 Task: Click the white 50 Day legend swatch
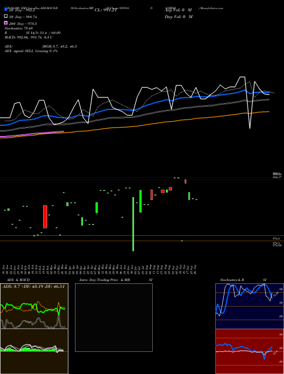click(6, 16)
